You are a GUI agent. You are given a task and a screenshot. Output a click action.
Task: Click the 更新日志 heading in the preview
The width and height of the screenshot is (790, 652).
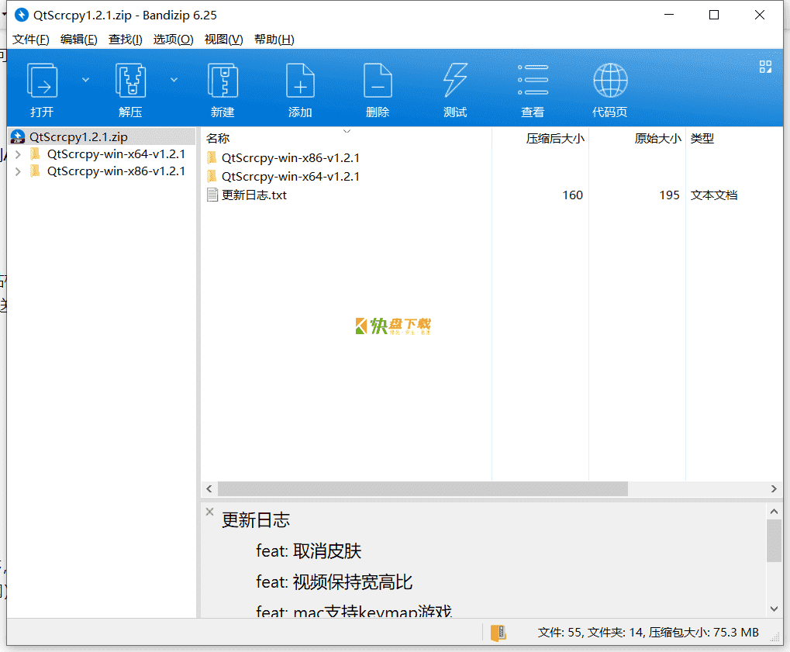pos(256,520)
